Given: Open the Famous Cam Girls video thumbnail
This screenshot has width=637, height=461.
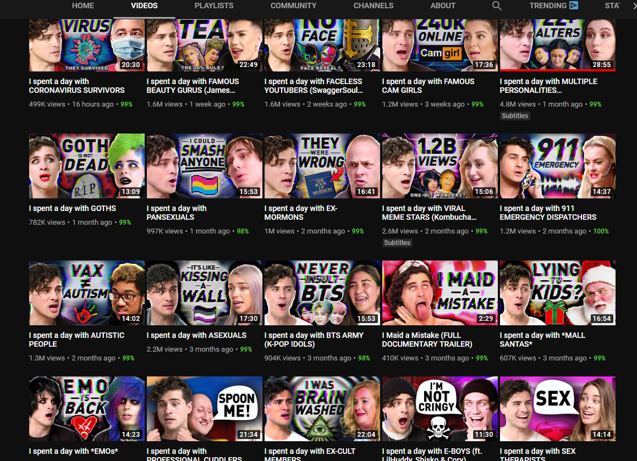Looking at the screenshot, I should 440,45.
